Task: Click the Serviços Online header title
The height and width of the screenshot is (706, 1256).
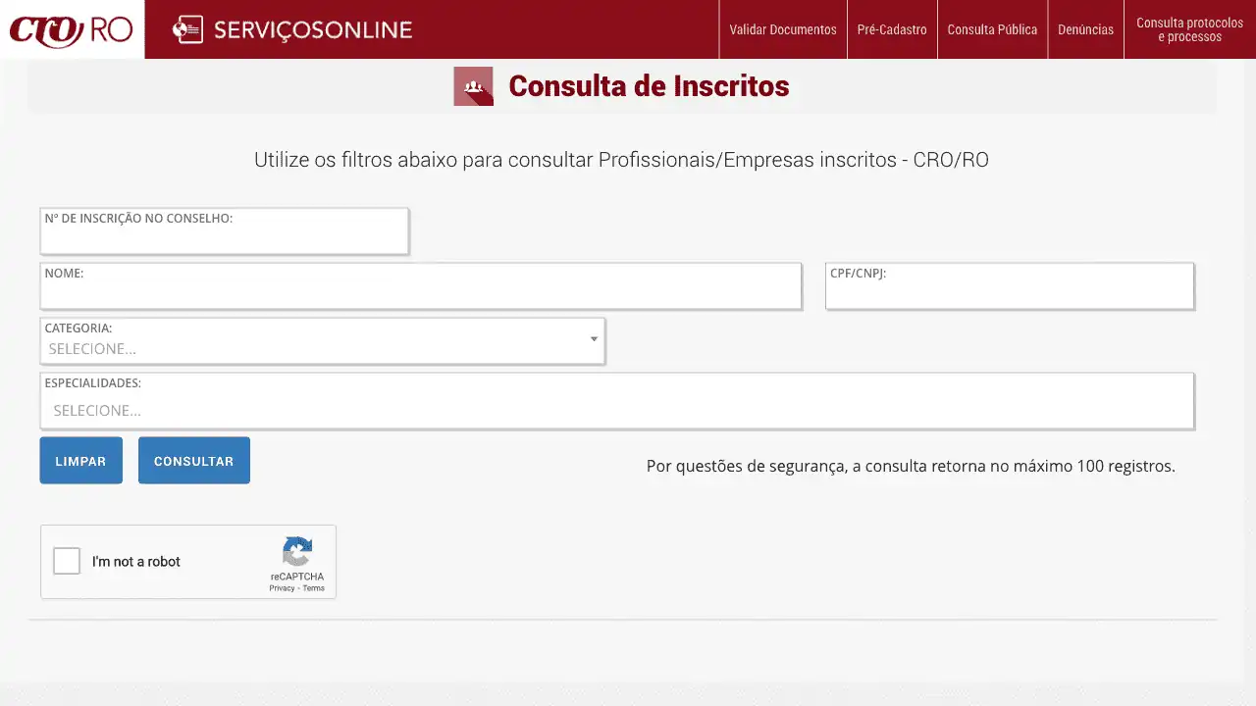Action: [x=312, y=29]
